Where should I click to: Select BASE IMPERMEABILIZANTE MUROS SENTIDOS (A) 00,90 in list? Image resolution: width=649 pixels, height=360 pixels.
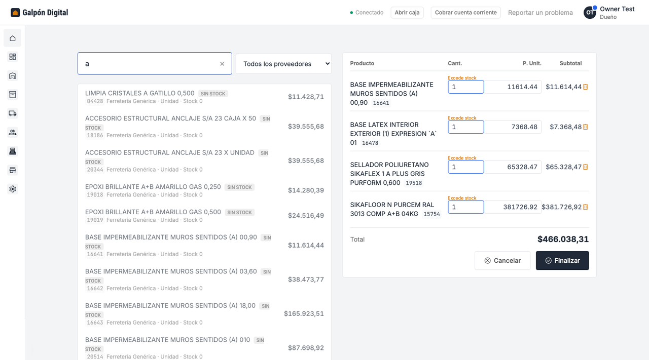[204, 245]
